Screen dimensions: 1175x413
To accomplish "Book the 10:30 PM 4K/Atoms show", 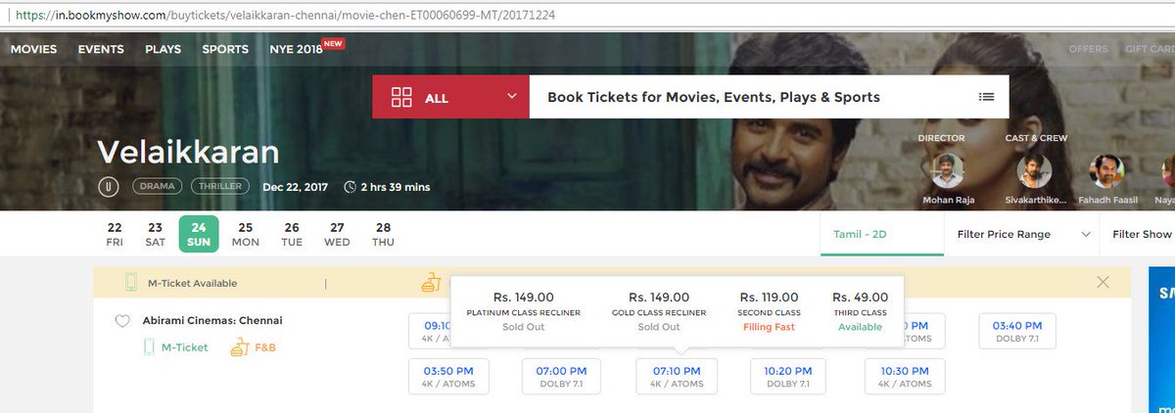I will (905, 377).
